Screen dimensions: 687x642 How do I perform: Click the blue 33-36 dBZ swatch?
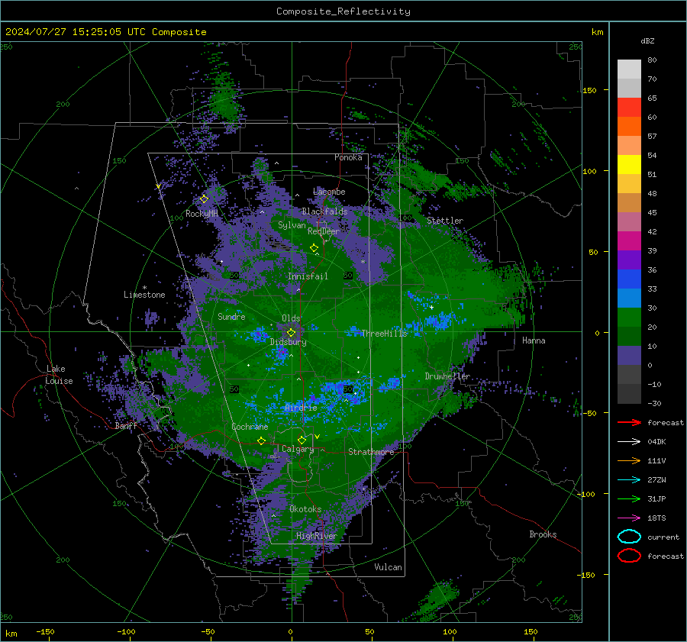tap(629, 279)
